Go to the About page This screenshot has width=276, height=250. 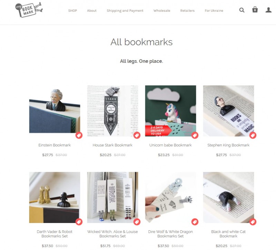(92, 11)
